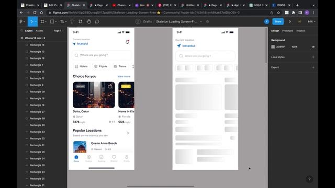Switch to the IONOS browser tab
This screenshot has width=335, height=188.
pyautogui.click(x=281, y=5)
